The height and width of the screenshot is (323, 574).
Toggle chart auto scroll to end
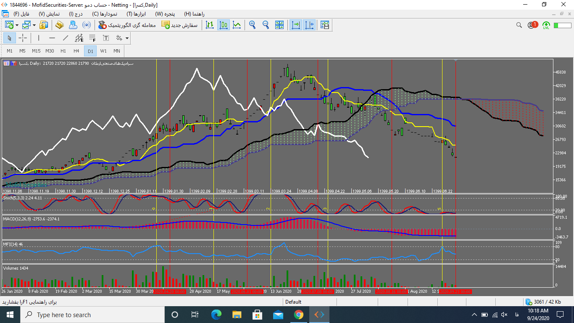coord(296,25)
